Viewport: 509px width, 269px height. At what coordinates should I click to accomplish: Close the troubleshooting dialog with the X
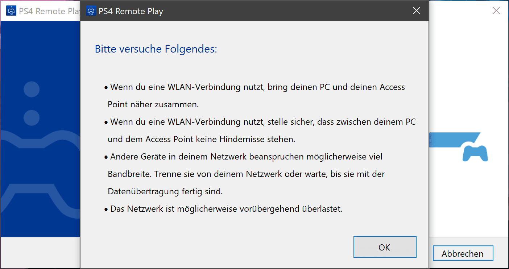[x=417, y=11]
